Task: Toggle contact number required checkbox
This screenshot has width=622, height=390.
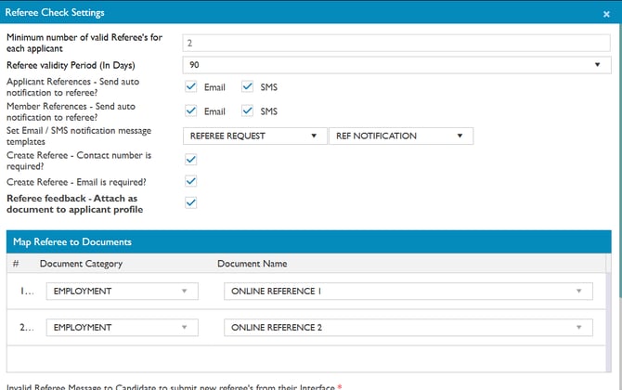Action: coord(191,160)
